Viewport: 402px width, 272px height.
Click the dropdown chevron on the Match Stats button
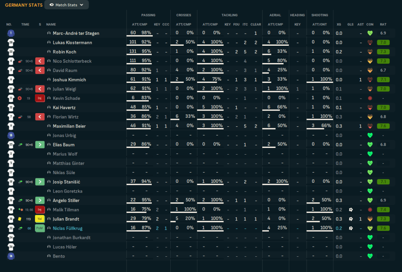[x=82, y=5]
